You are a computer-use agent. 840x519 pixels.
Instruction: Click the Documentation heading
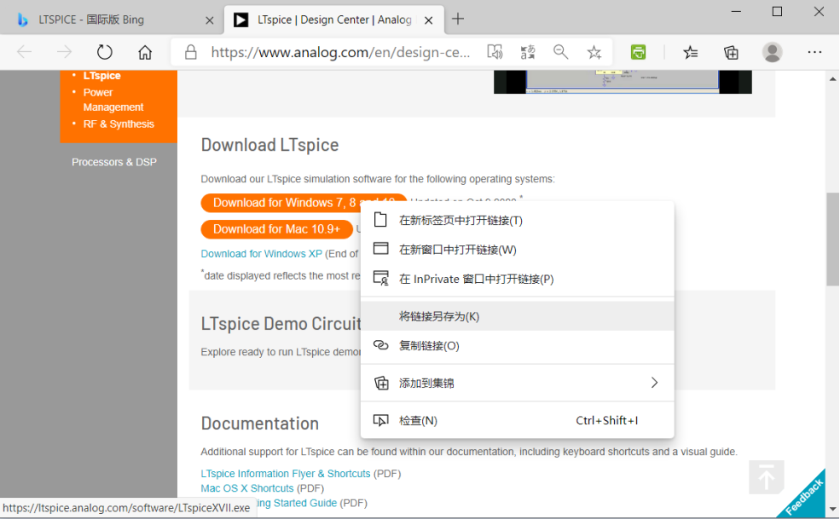point(260,424)
